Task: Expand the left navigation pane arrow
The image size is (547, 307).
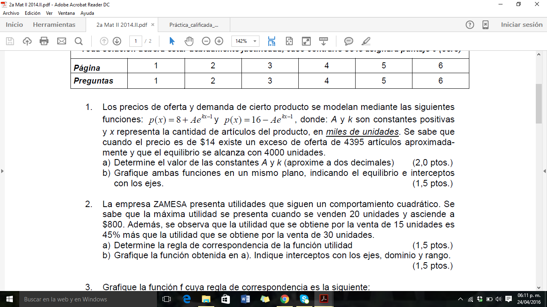Action: pos(2,171)
